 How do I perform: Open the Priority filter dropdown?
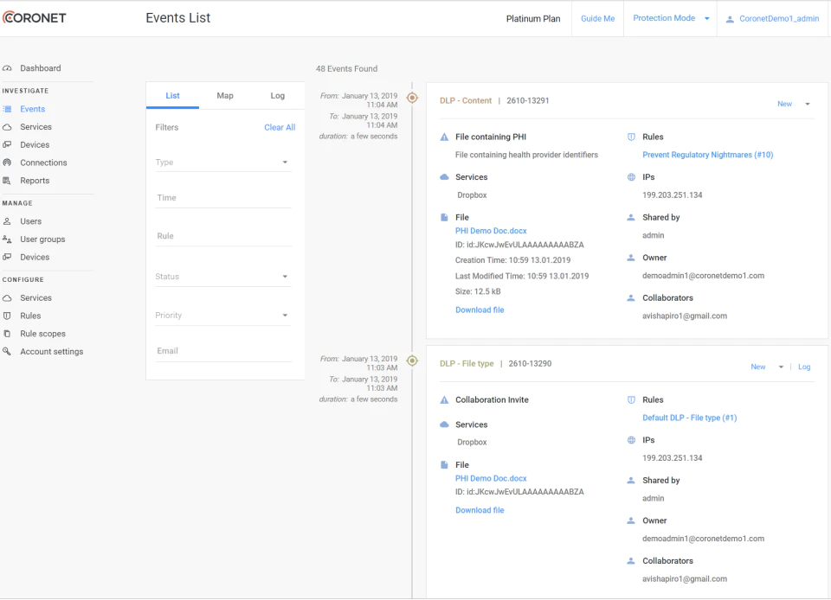pyautogui.click(x=223, y=316)
